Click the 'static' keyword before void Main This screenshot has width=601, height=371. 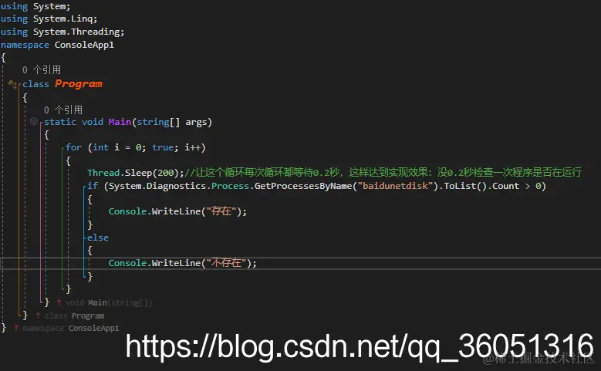pos(60,122)
